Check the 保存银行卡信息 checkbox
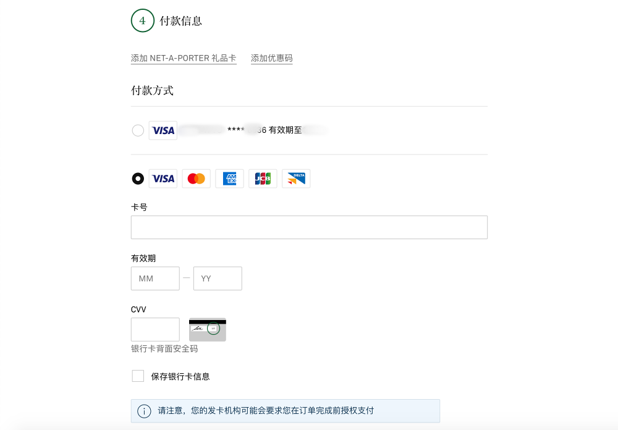This screenshot has height=430, width=618. click(x=138, y=376)
